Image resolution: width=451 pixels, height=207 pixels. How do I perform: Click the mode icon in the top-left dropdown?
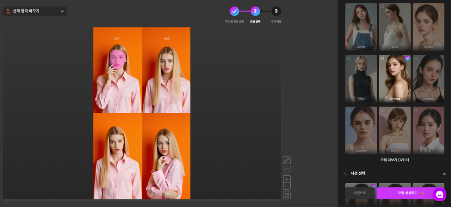tap(8, 11)
